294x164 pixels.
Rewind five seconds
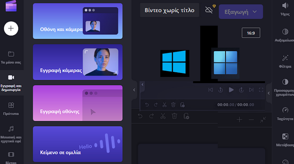pyautogui.click(x=220, y=90)
